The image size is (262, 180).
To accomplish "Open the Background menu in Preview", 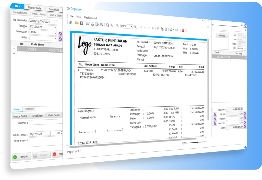I will coord(90,18).
